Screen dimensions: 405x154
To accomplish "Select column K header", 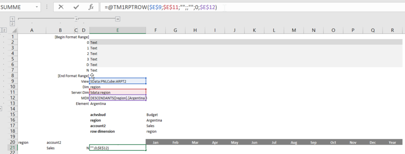I will point(254,30).
